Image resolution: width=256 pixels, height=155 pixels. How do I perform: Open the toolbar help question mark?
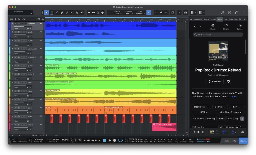179,13
